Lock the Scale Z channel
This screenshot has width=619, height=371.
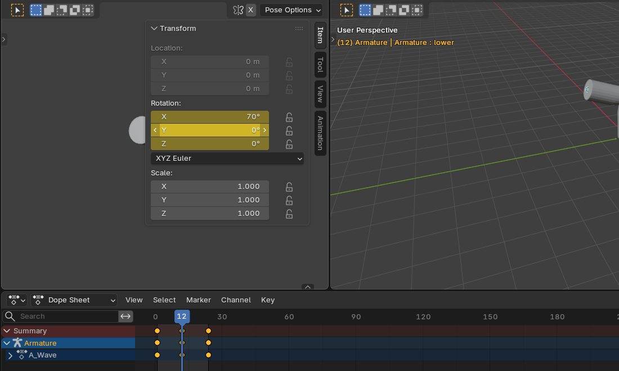289,214
